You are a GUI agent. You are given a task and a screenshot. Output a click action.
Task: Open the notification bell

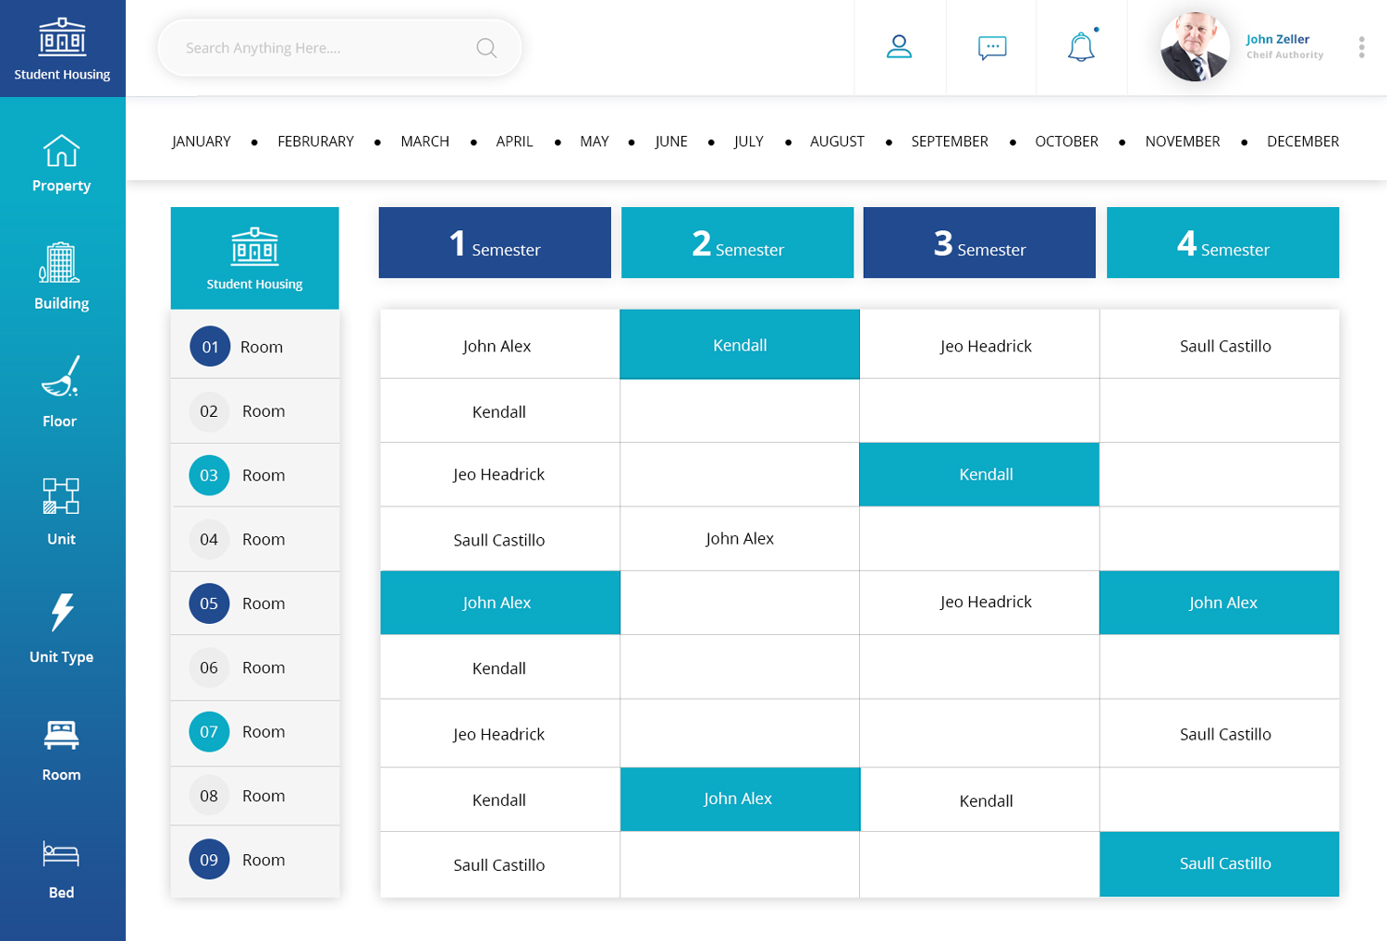coord(1081,47)
